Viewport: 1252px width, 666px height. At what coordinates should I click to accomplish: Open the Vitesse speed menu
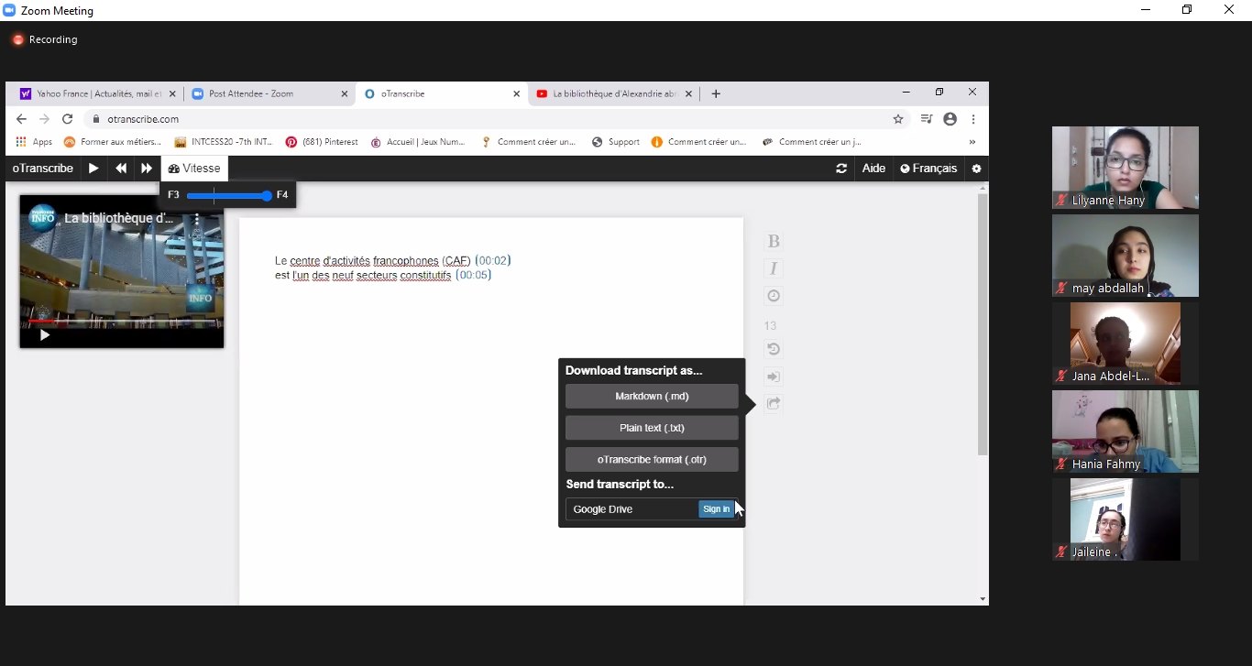[x=194, y=169]
